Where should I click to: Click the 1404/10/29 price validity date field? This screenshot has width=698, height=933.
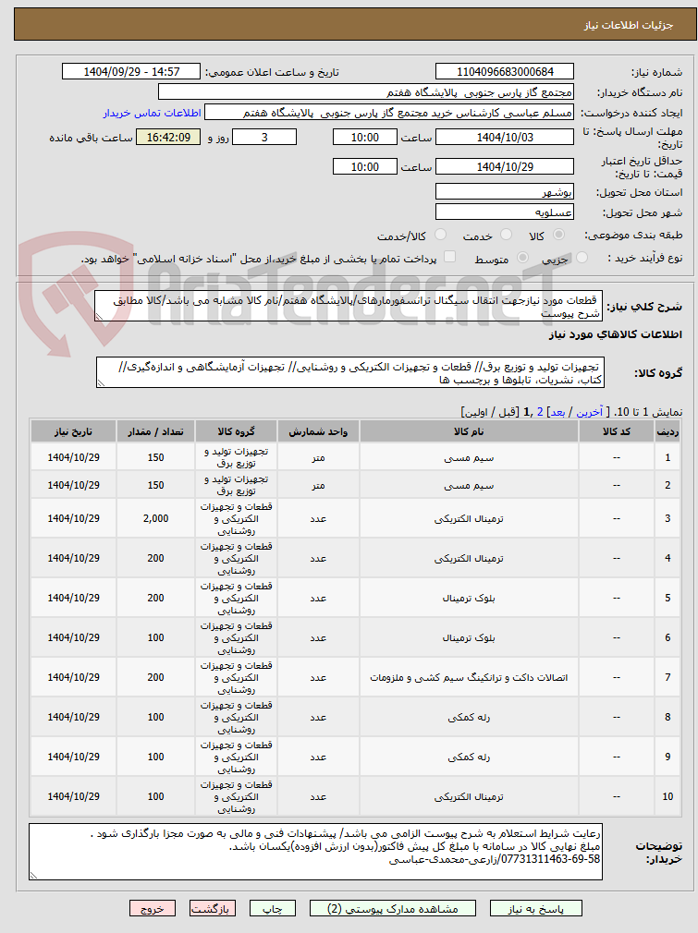click(x=505, y=167)
